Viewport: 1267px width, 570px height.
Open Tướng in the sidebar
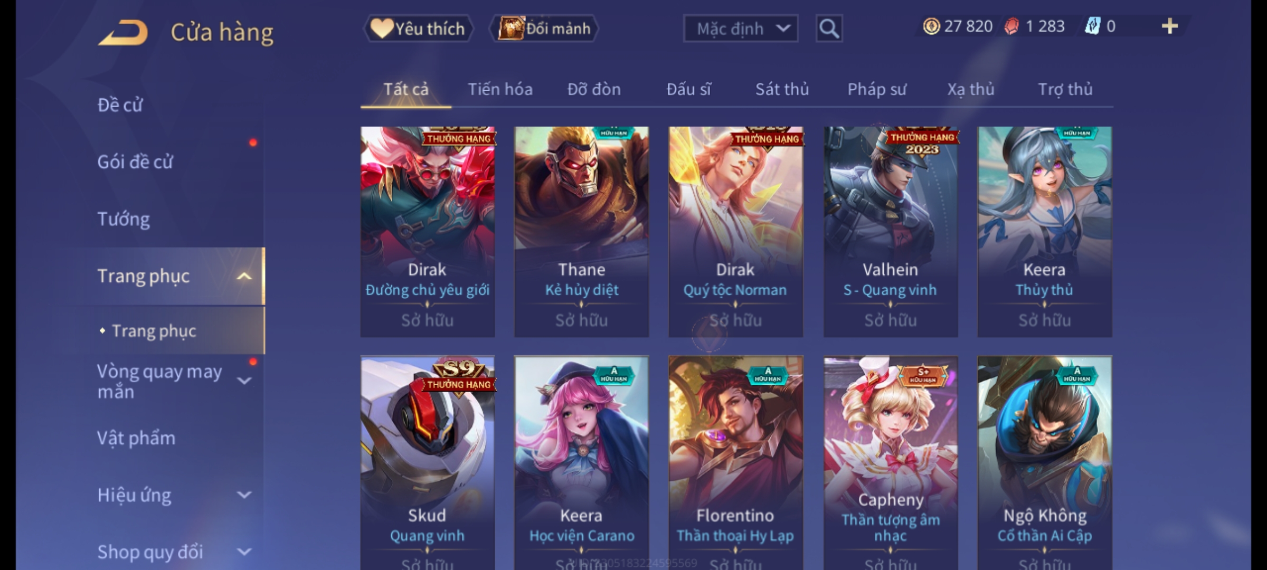click(124, 219)
